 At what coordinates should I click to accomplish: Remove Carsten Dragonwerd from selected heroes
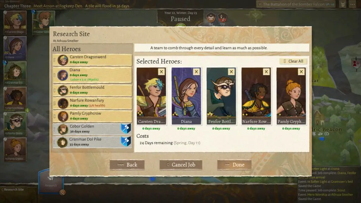tap(161, 72)
